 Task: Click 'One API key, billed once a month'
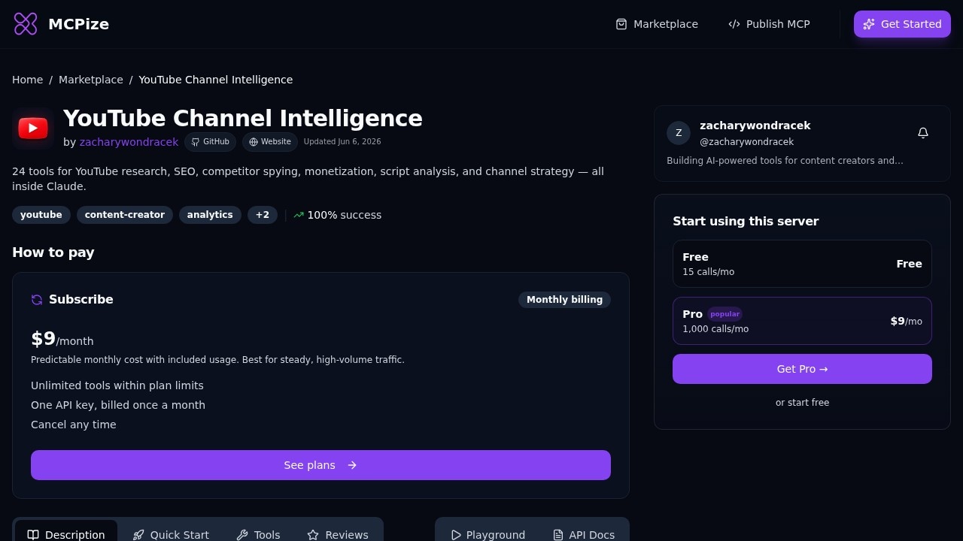click(118, 405)
